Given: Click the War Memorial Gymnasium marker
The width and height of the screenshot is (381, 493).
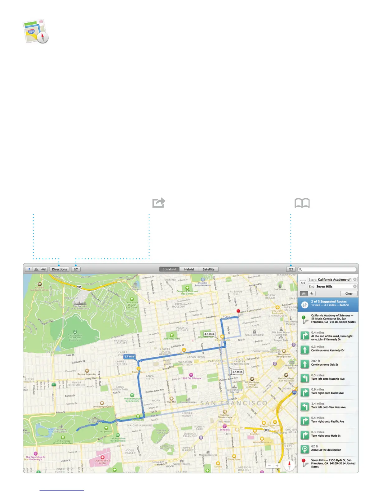Looking at the screenshot, I should point(132,395).
